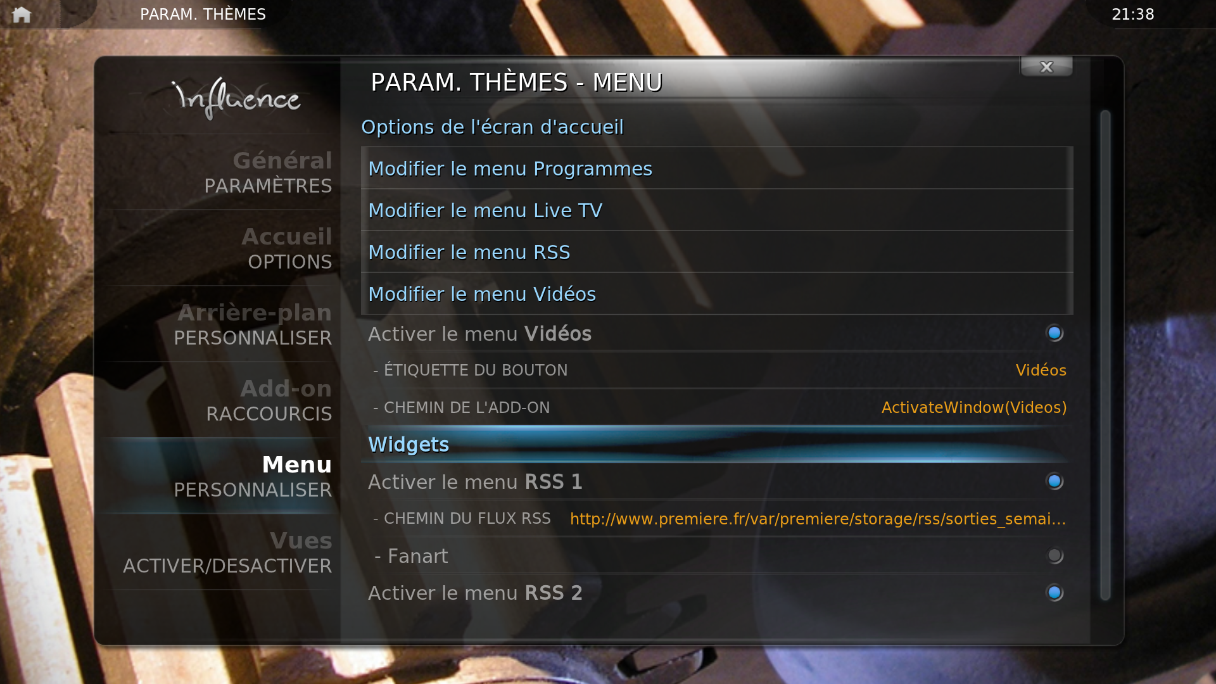
Task: Click the settings list vertical scrollbar
Action: (x=1105, y=355)
